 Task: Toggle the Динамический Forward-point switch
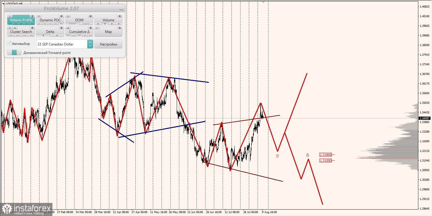[x=14, y=52]
